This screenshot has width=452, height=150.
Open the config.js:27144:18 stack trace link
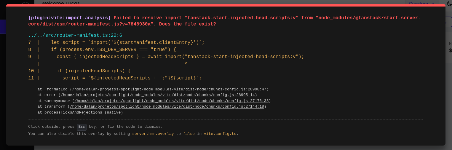[x=167, y=106]
